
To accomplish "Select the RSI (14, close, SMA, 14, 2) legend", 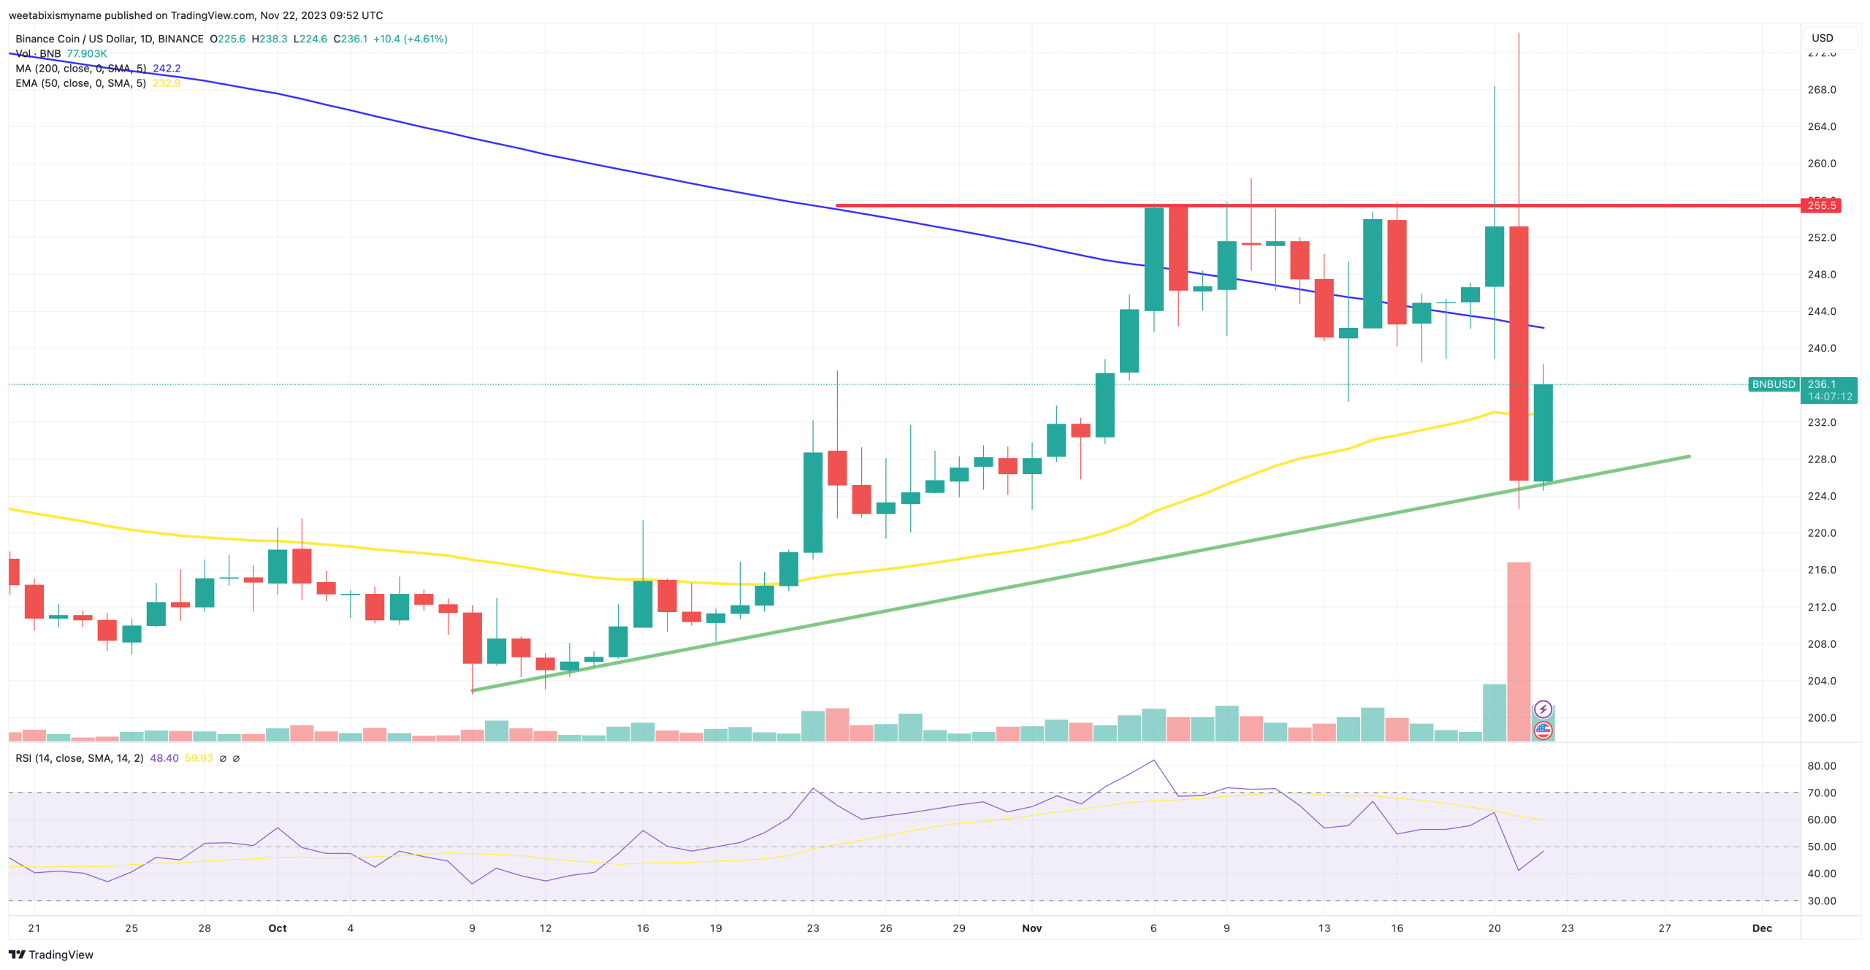I will 79,758.
